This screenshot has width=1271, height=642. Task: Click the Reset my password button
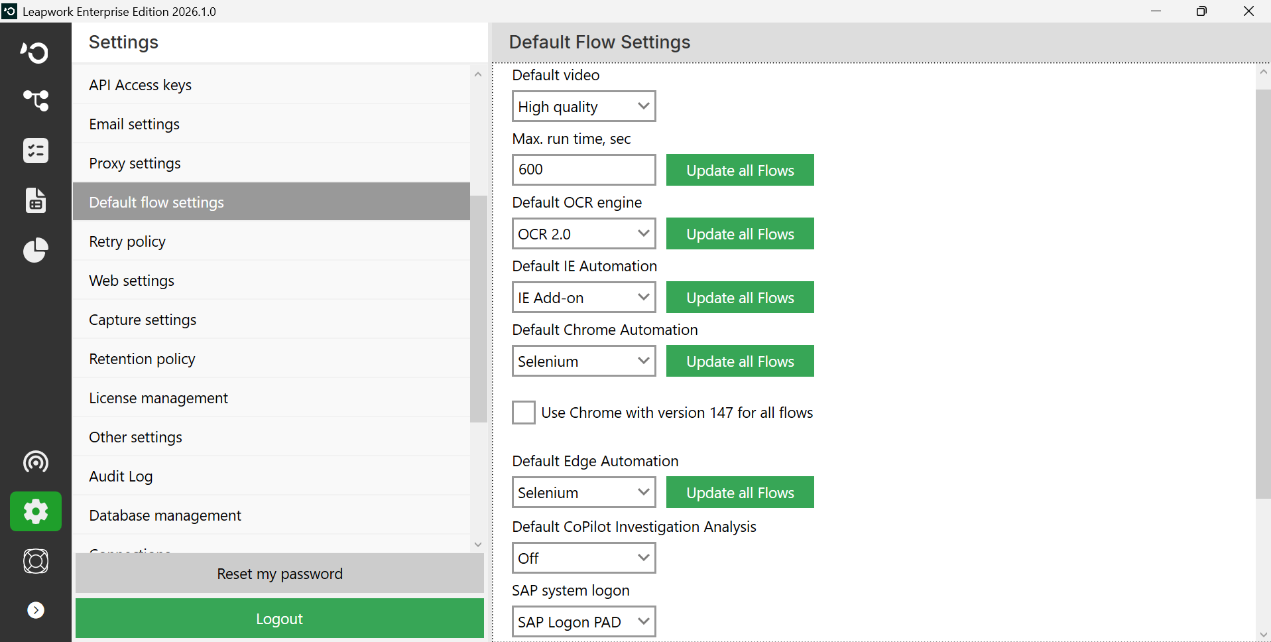(280, 574)
